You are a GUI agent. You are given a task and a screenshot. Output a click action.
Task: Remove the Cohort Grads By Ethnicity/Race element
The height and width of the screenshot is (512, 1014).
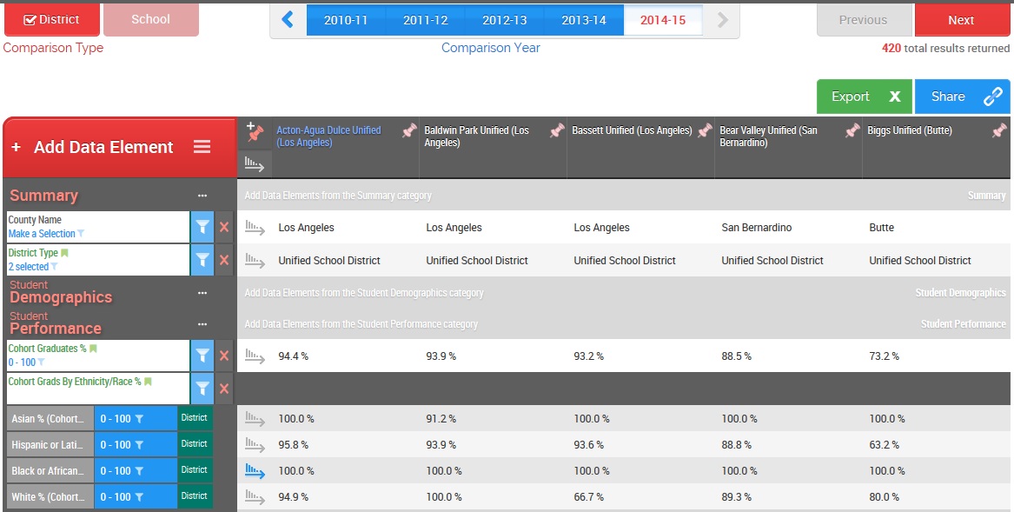tap(224, 389)
